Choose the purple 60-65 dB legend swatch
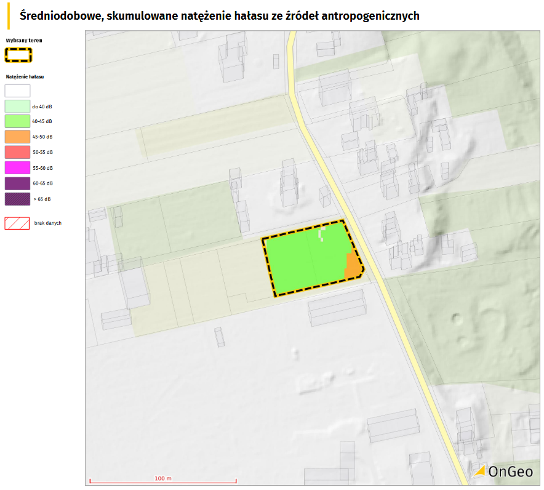This screenshot has width=544, height=490. (x=17, y=183)
